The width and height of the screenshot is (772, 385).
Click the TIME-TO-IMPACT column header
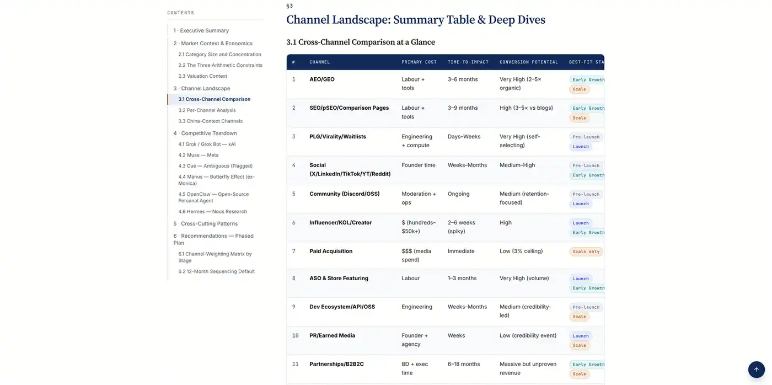coord(468,62)
